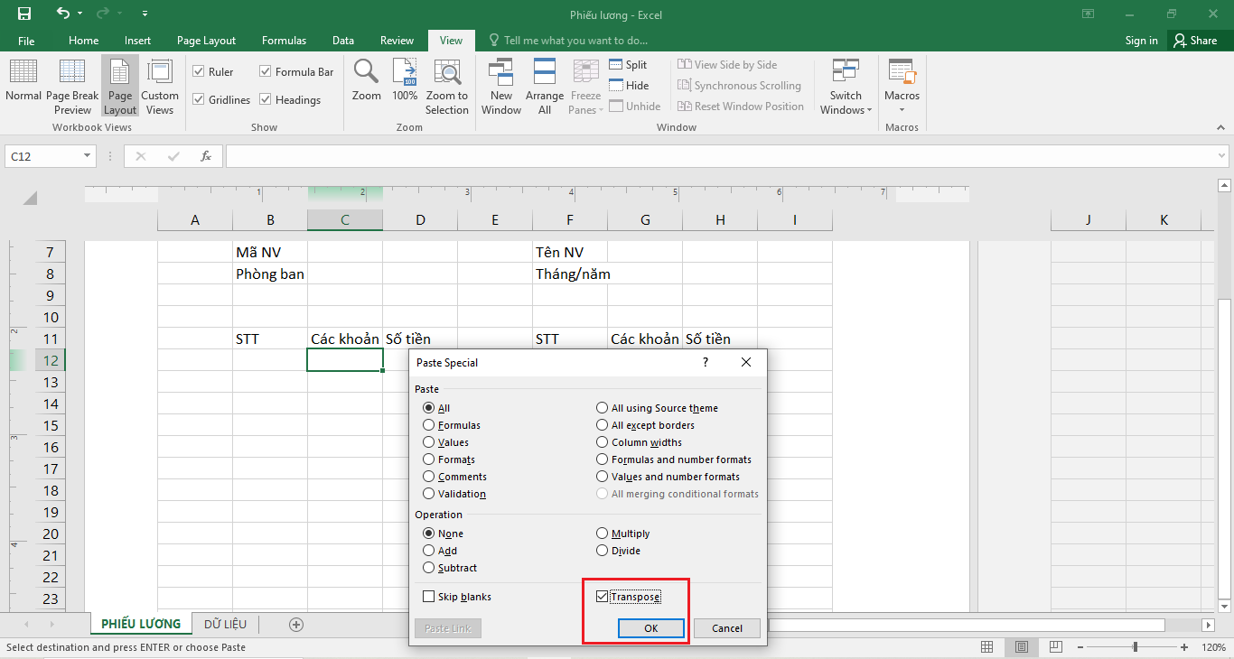The width and height of the screenshot is (1234, 659).
Task: Toggle the Formula Bar checkbox
Action: (x=266, y=72)
